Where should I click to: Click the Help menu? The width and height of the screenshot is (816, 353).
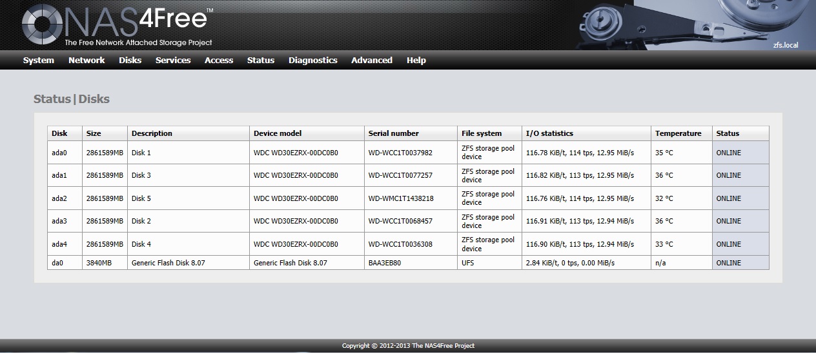(x=416, y=60)
